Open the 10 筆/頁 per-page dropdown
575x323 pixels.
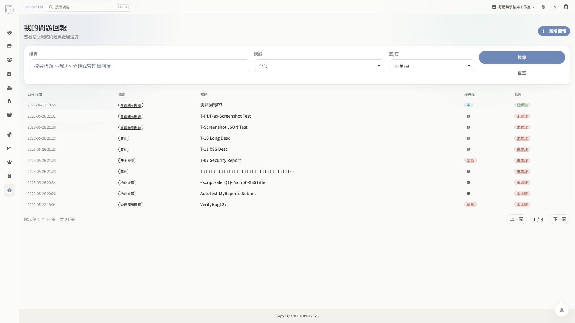(432, 66)
